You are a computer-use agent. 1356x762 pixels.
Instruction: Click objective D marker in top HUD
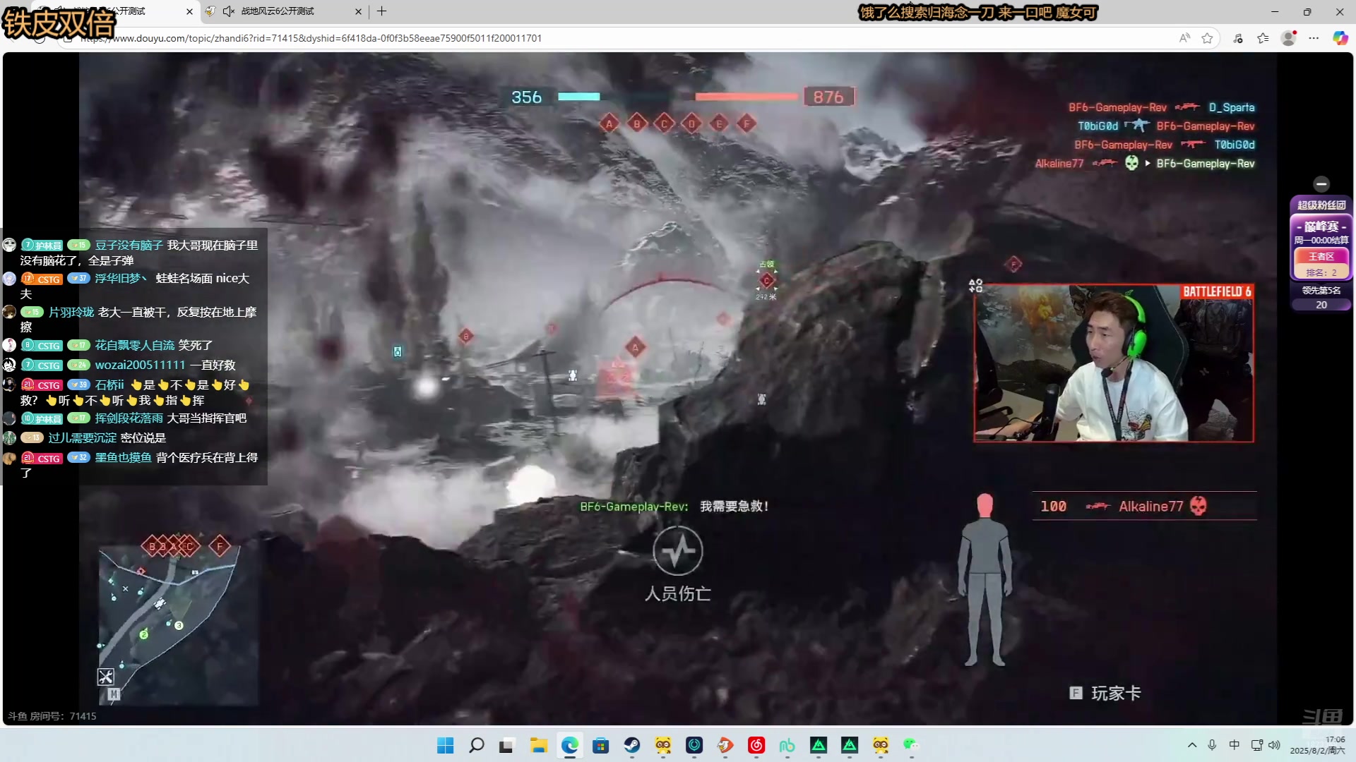click(x=691, y=123)
